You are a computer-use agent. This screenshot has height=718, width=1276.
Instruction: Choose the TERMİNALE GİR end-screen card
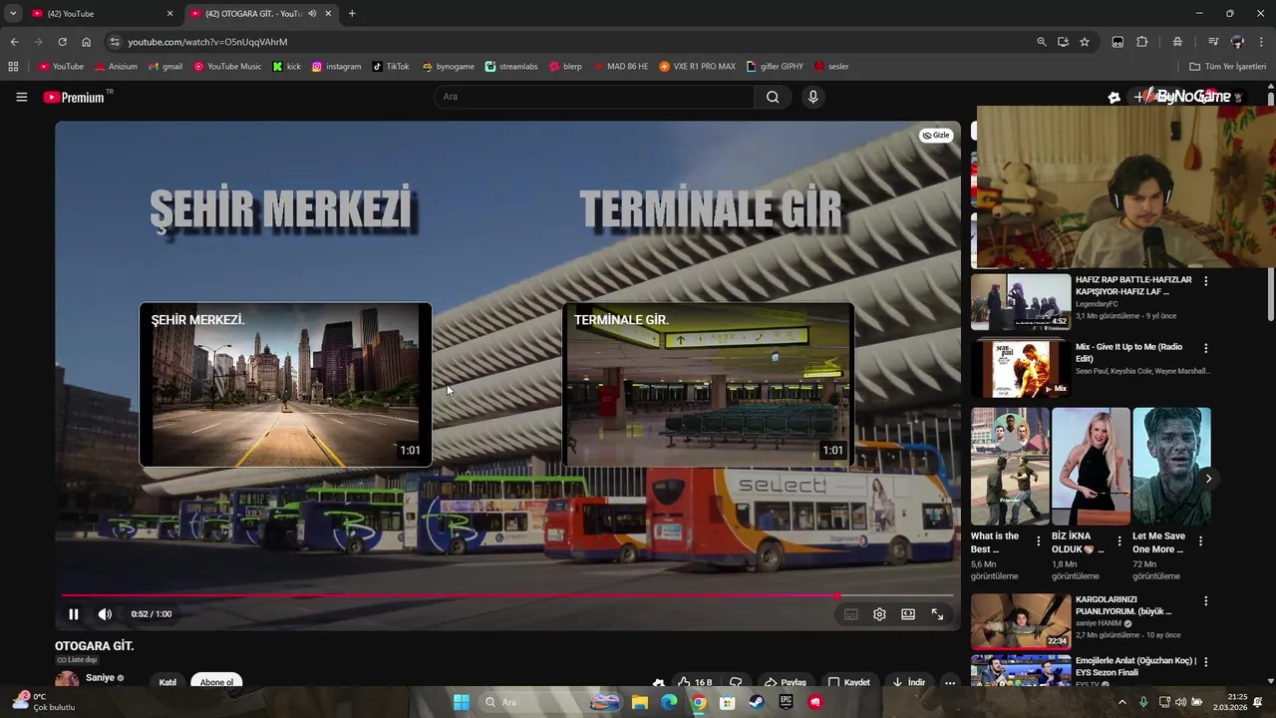click(x=708, y=385)
